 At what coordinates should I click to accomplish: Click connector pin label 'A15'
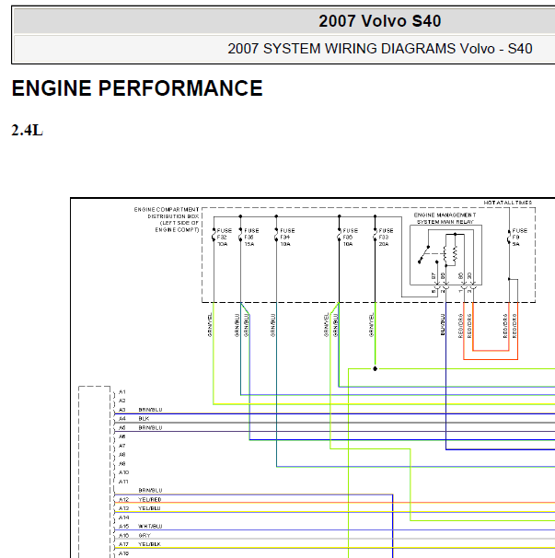[x=123, y=527]
